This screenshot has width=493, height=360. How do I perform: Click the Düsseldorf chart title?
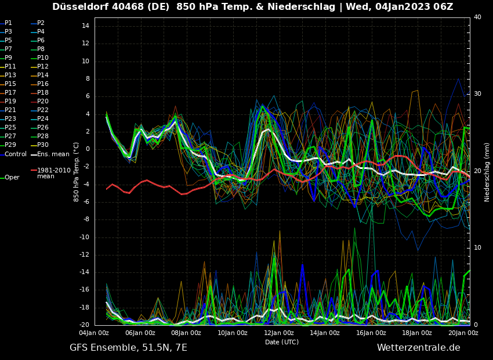coord(252,7)
